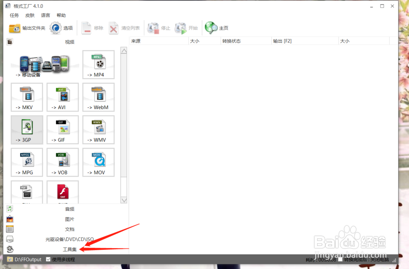Open the 选项 options settings
The height and width of the screenshot is (269, 409).
tap(61, 28)
